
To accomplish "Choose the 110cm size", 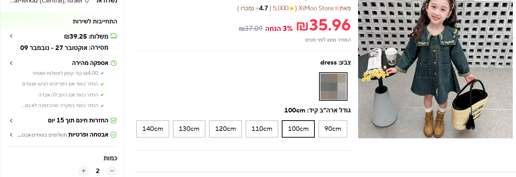I will (262, 129).
